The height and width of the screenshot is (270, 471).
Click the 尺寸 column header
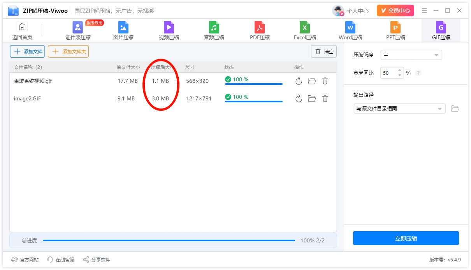coord(190,67)
